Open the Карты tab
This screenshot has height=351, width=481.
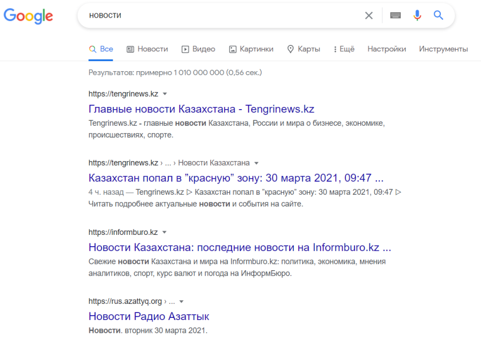pyautogui.click(x=304, y=49)
